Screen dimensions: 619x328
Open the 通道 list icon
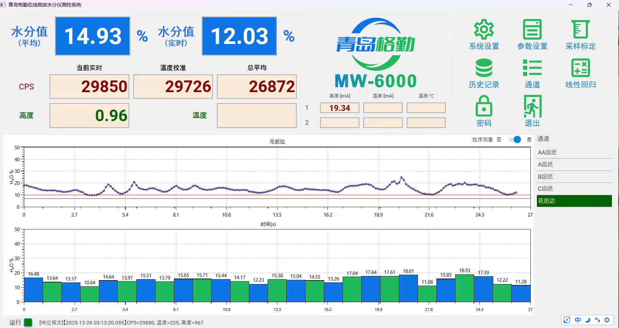532,68
